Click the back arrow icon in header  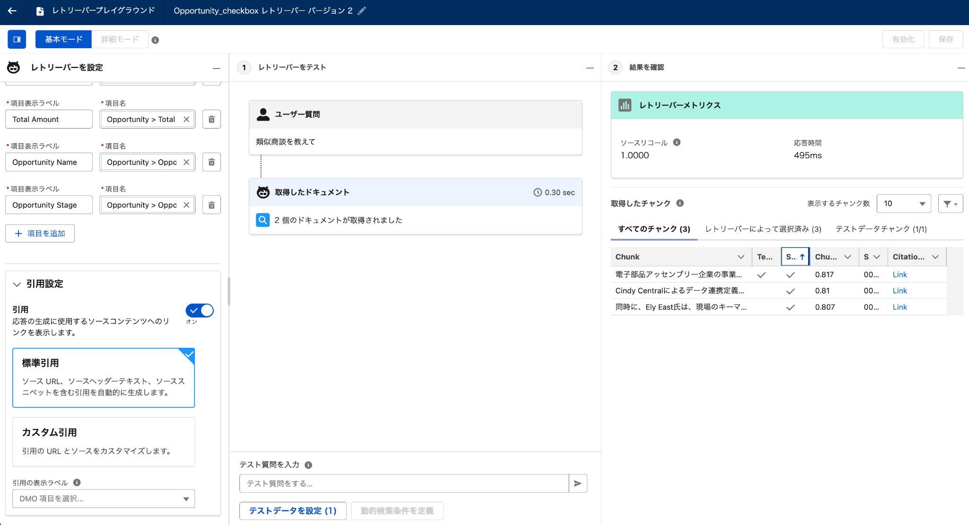(12, 10)
